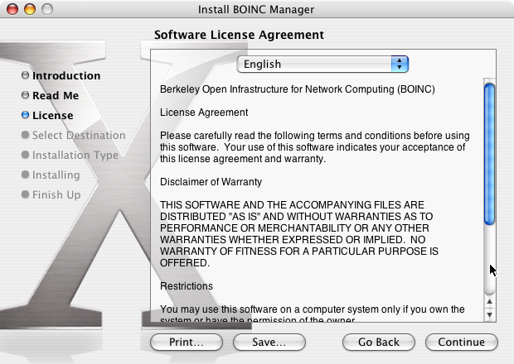Close the installer with red button
This screenshot has height=364, width=514.
point(12,9)
